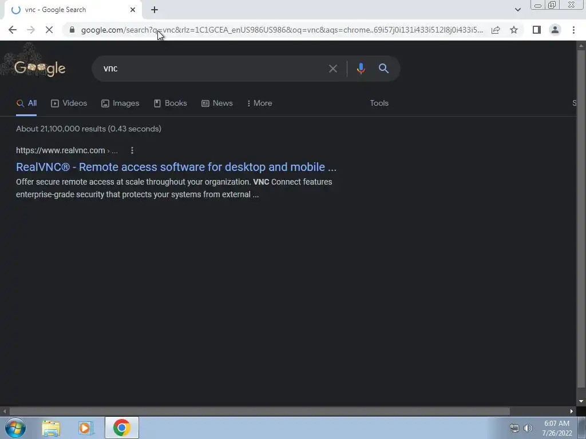Switch to the Videos tab
Viewport: 586px width, 439px height.
pos(69,103)
